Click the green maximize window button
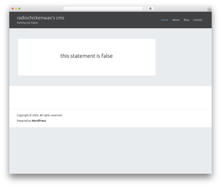The width and height of the screenshot is (221, 187). tap(19, 8)
